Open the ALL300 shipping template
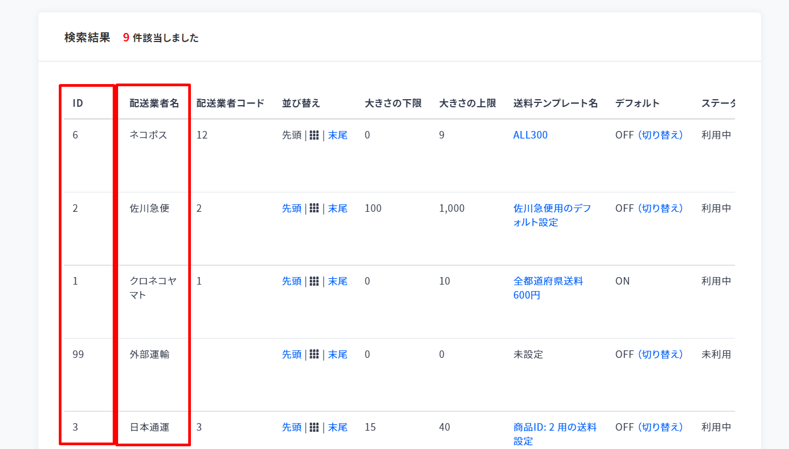 pyautogui.click(x=530, y=135)
